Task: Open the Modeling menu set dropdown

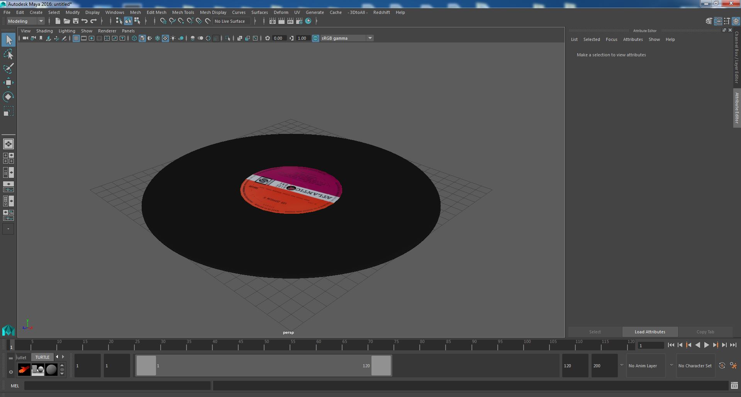Action: point(25,21)
